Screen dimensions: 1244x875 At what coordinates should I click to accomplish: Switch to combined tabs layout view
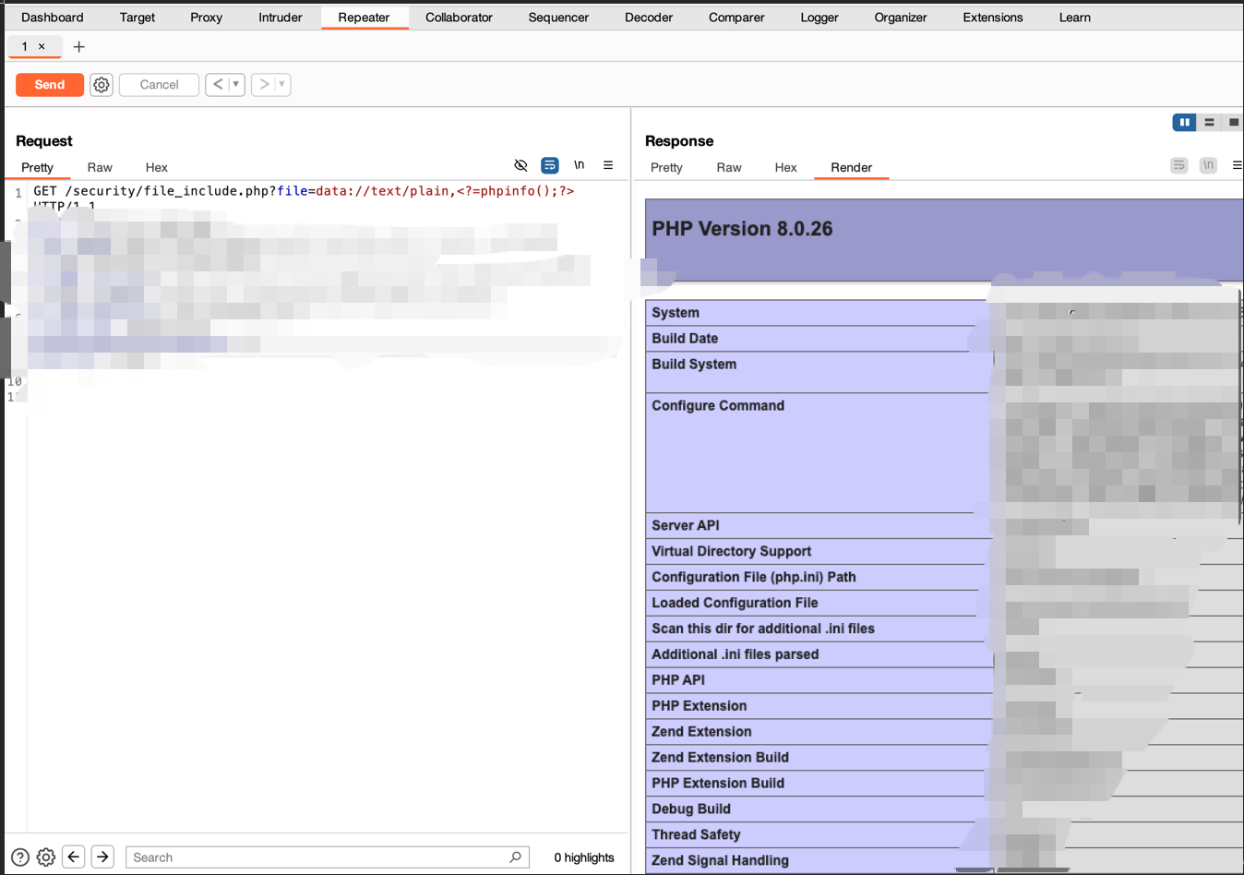[x=1233, y=122]
